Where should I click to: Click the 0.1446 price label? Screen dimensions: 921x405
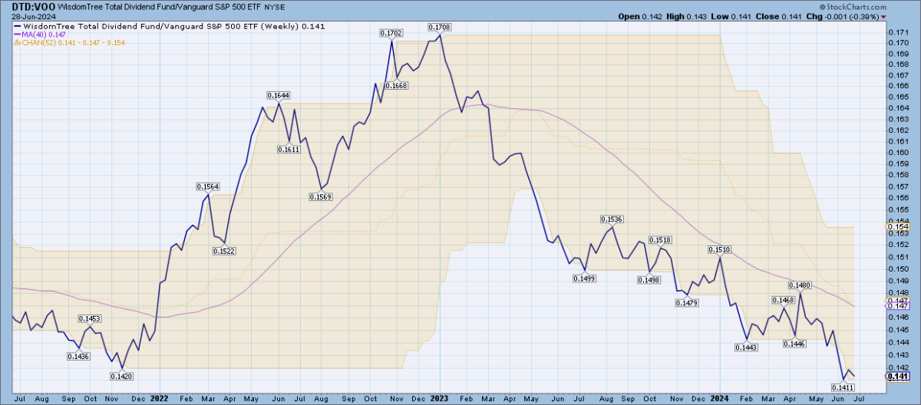click(794, 344)
